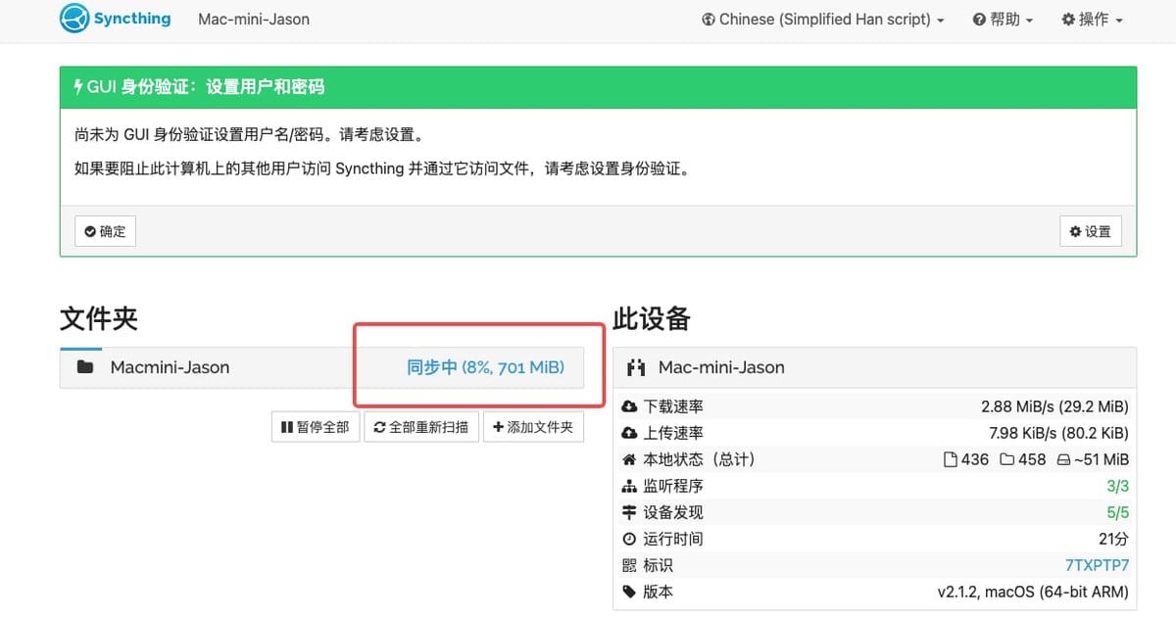Expand the Macmini-Jason folder row
The width and height of the screenshot is (1176, 618).
click(x=321, y=367)
